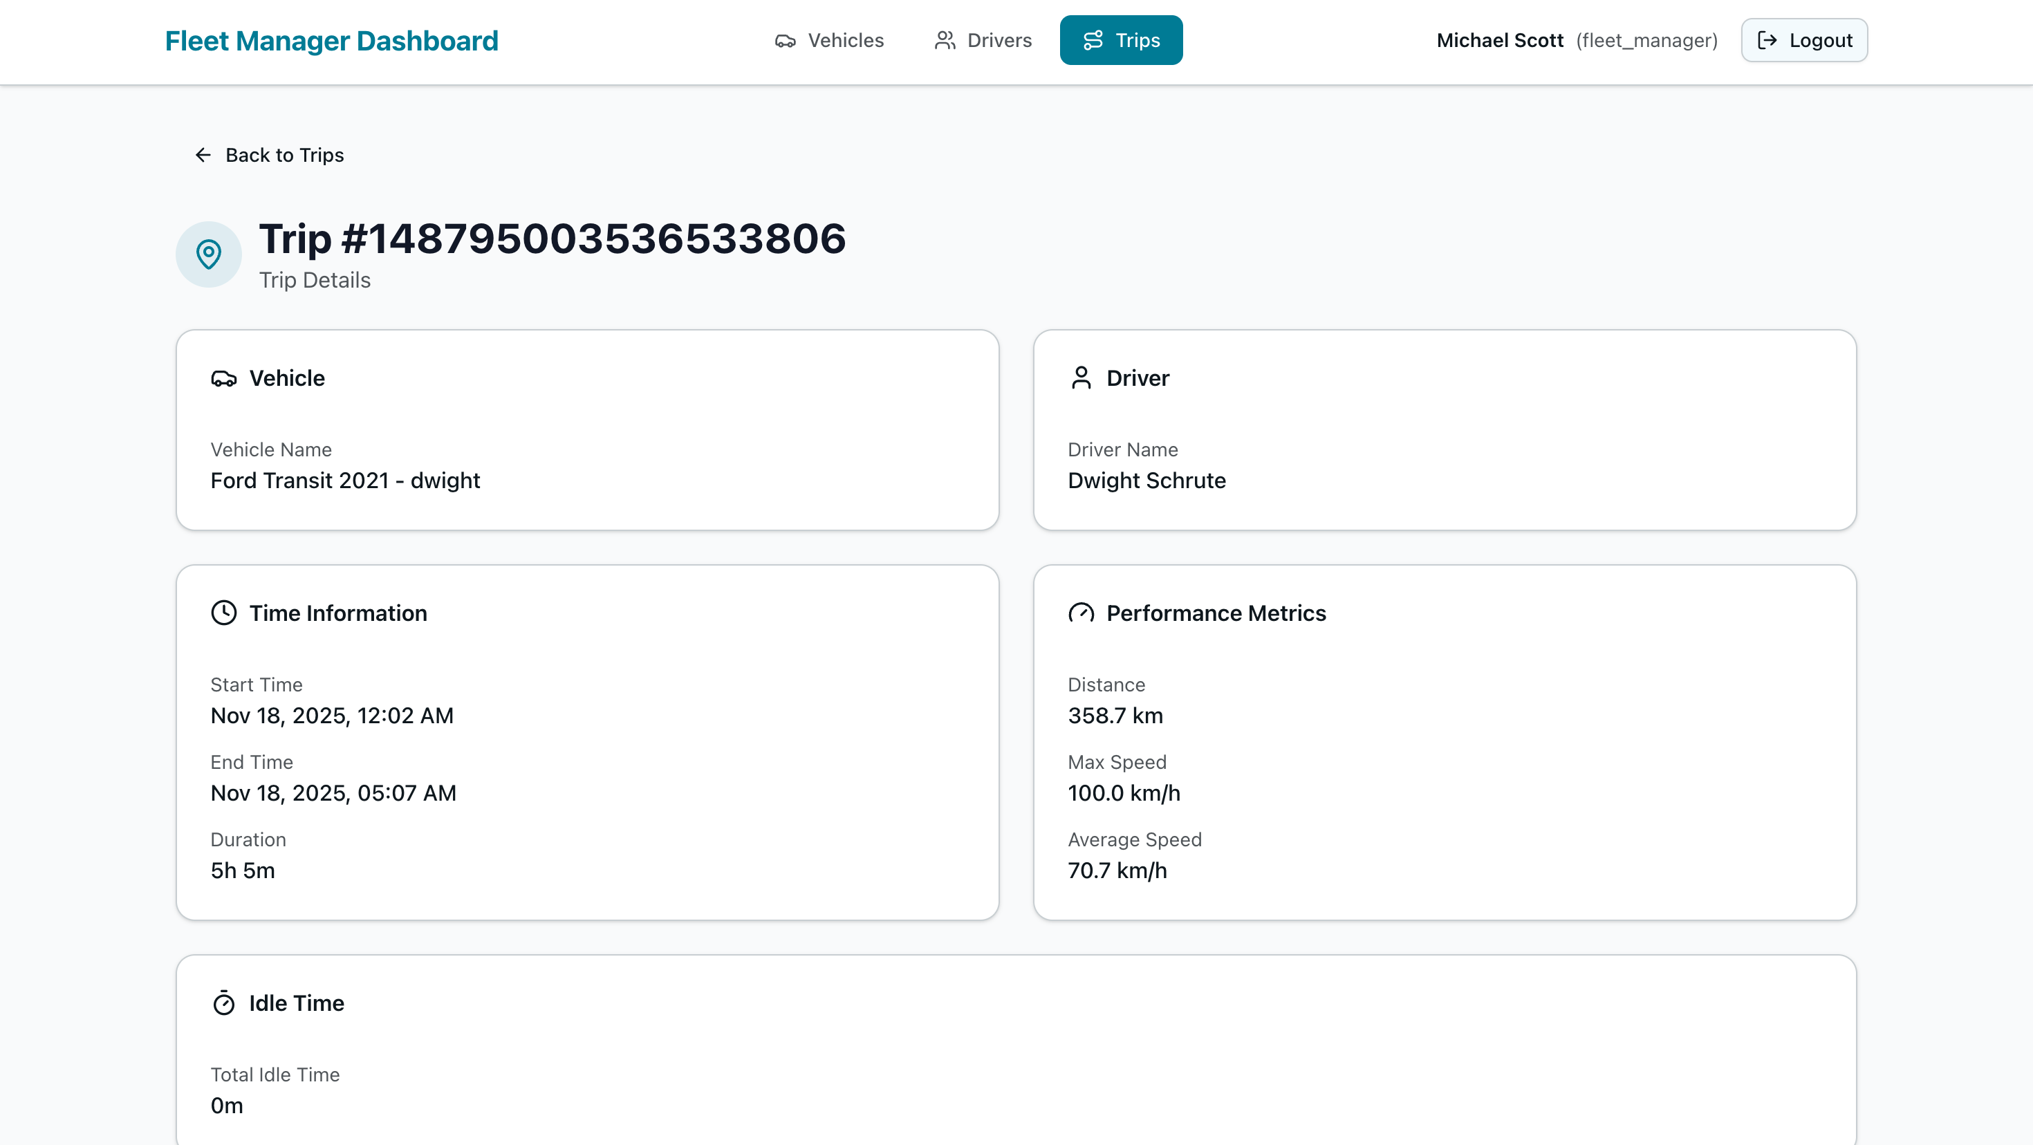
Task: Click the car icon in the Vehicle card
Action: [223, 379]
